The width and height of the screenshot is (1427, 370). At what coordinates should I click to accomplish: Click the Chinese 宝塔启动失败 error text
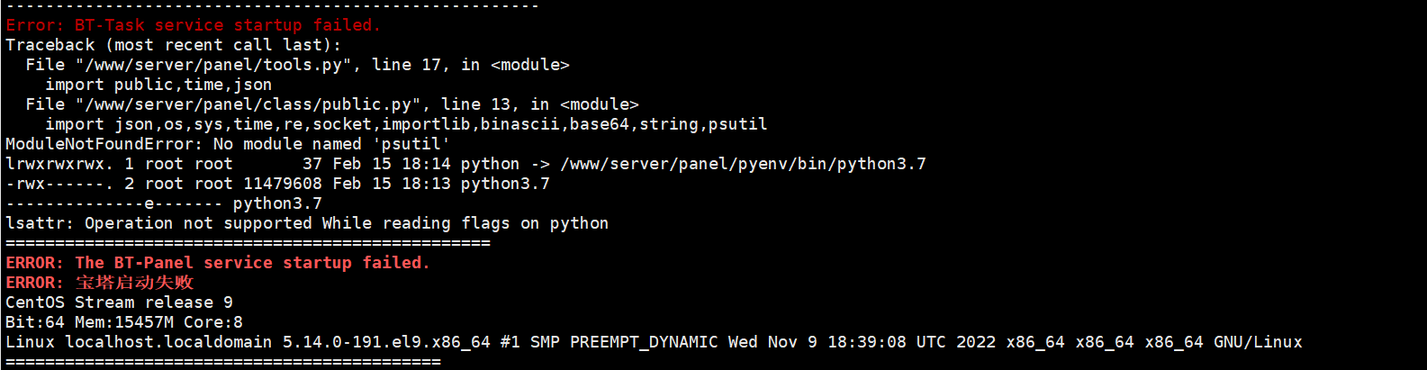[x=134, y=283]
